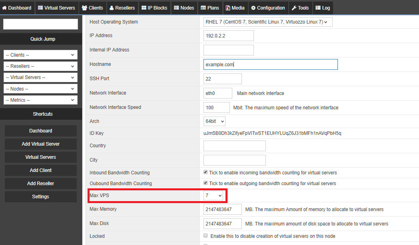Click the Media file icon
The width and height of the screenshot is (419, 245).
tap(228, 8)
